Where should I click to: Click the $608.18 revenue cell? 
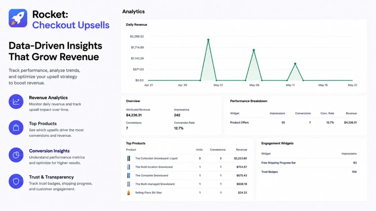242,184
